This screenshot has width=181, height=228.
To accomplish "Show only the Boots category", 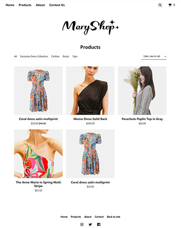I will (66, 56).
